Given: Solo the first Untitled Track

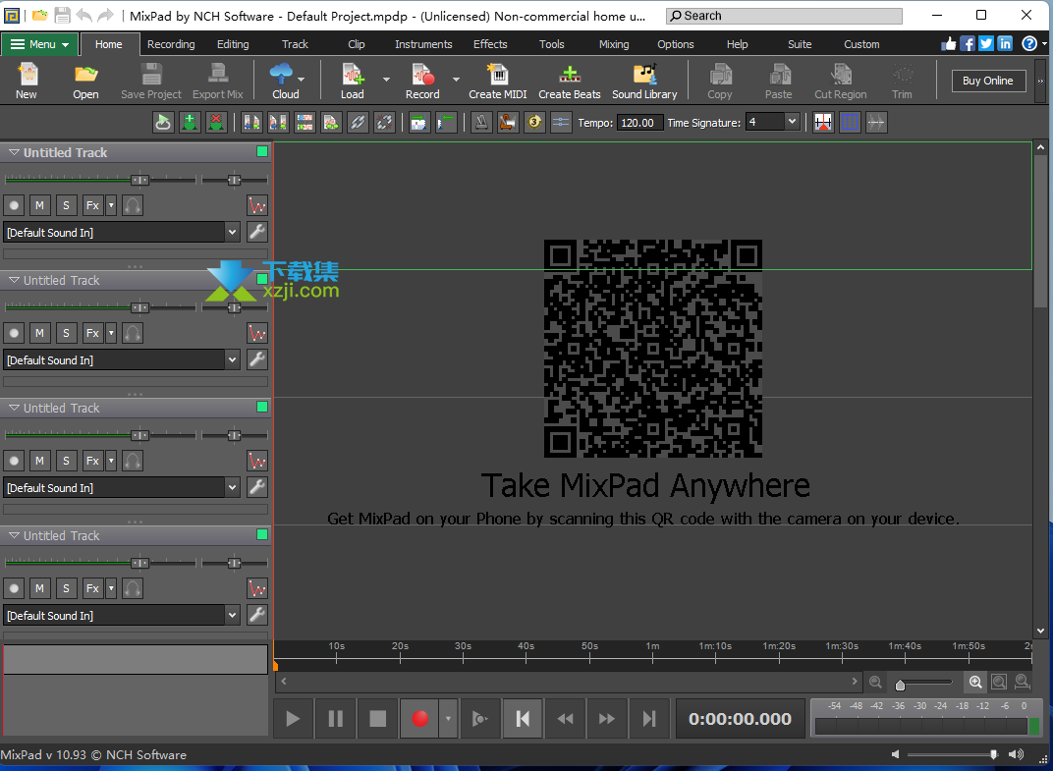Looking at the screenshot, I should 66,205.
